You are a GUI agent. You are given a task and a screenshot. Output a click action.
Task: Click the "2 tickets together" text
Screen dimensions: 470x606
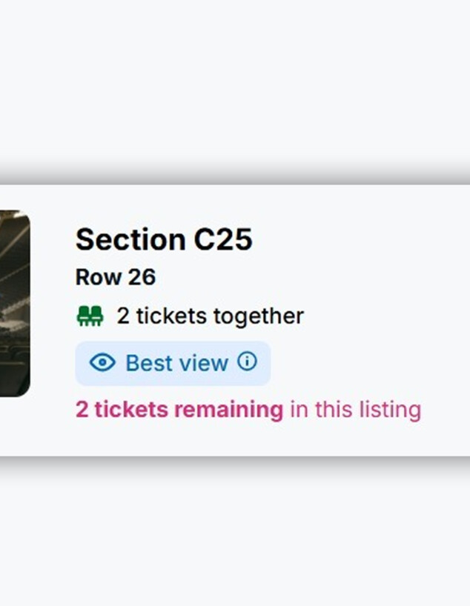pos(210,316)
